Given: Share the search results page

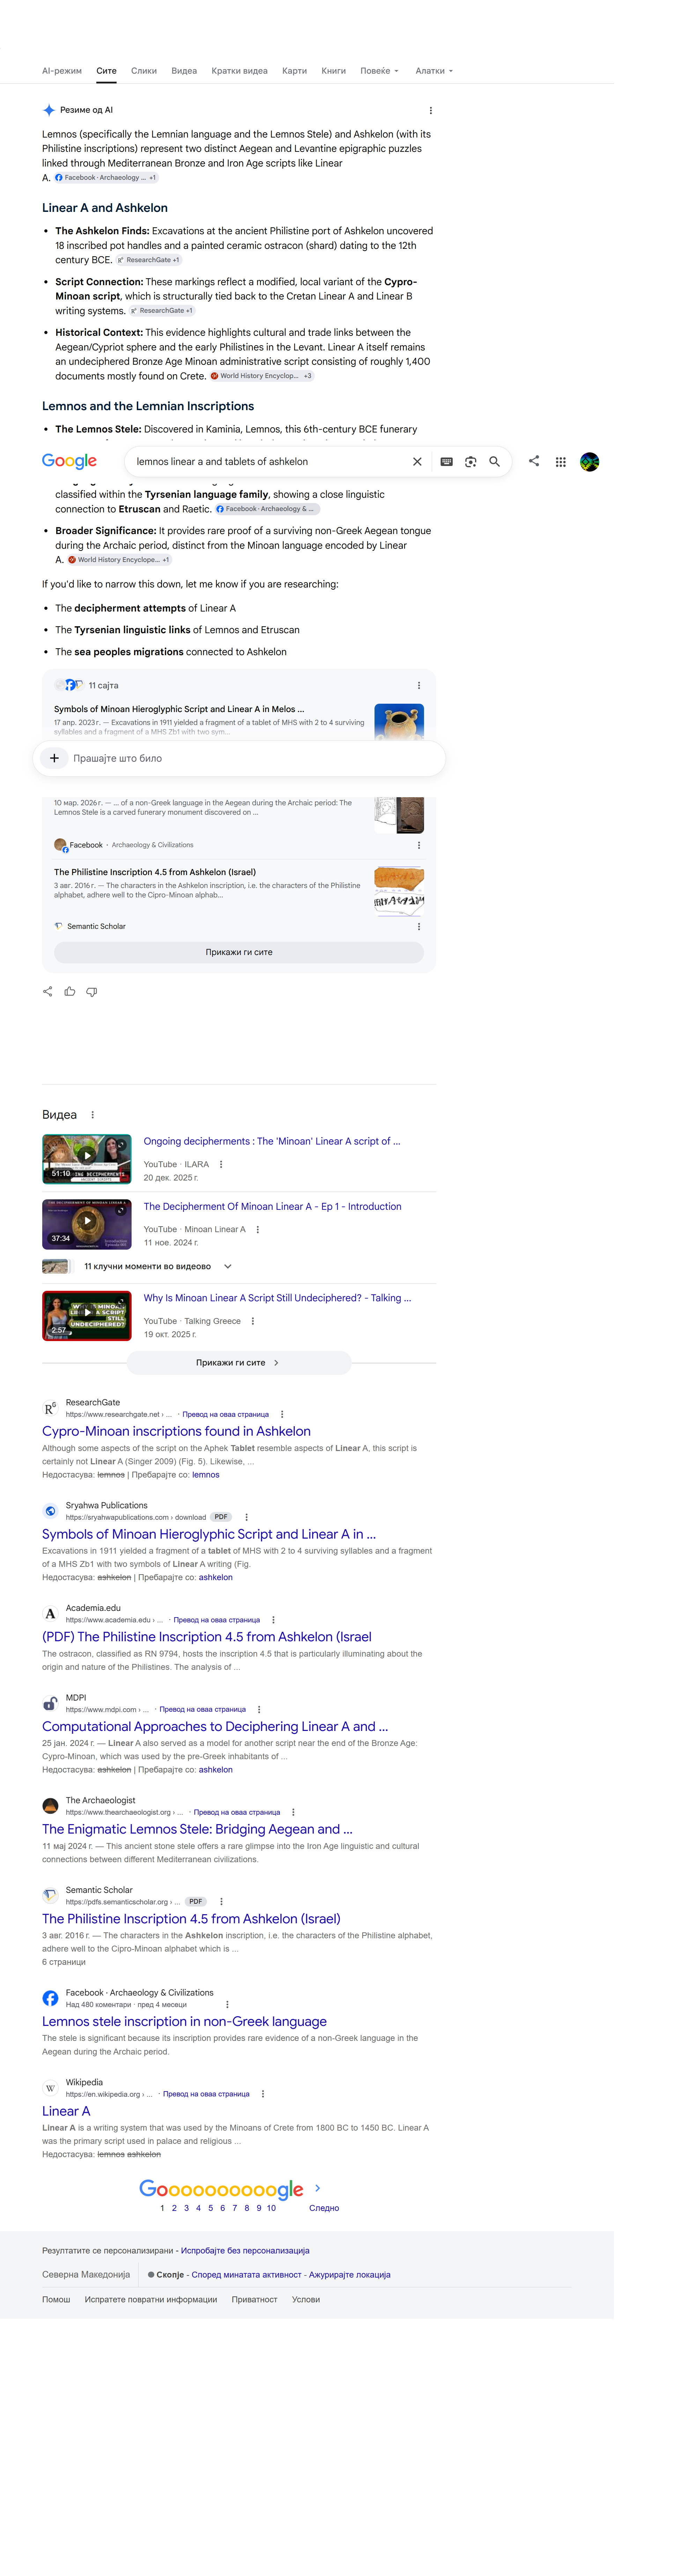Looking at the screenshot, I should pos(534,461).
